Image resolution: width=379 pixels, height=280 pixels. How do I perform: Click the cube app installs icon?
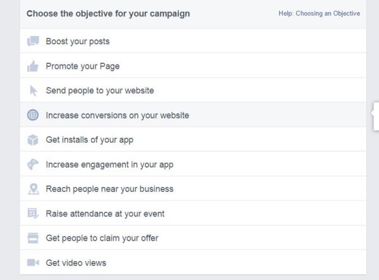(33, 140)
